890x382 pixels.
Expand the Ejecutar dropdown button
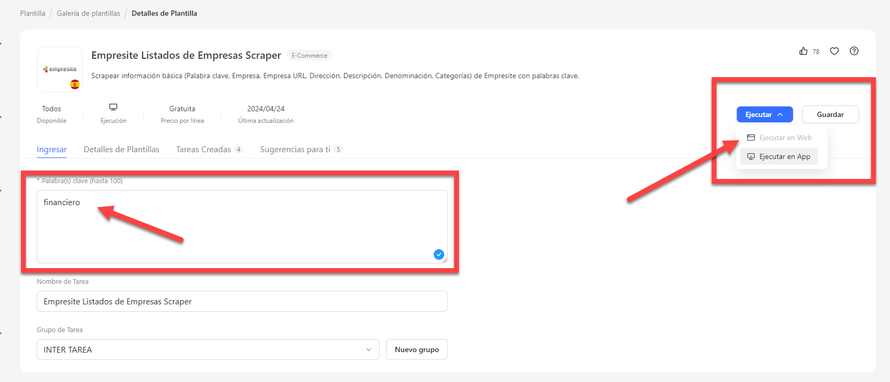click(x=765, y=114)
